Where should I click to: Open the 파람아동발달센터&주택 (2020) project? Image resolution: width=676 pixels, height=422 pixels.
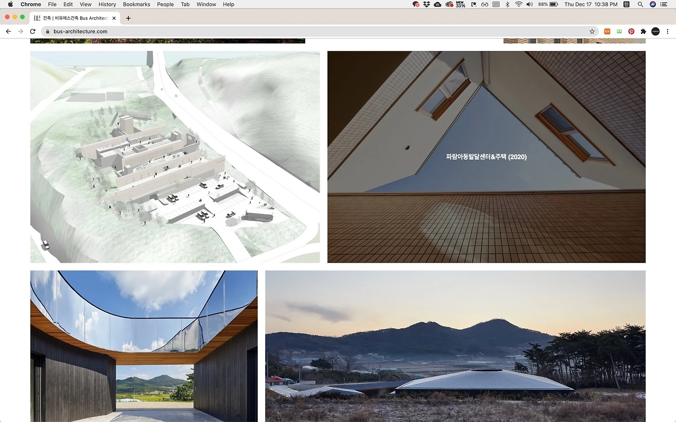[x=486, y=157]
